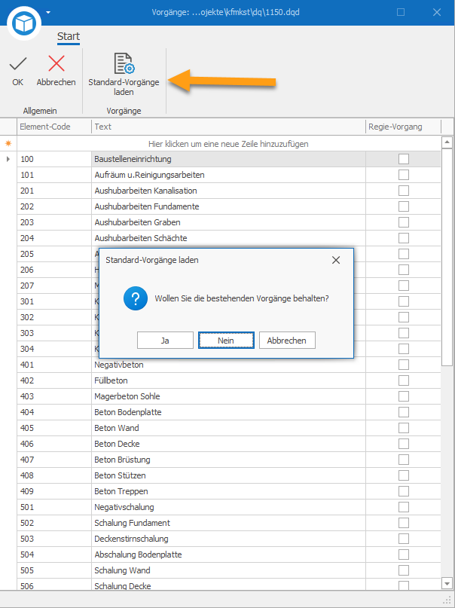This screenshot has height=608, width=455.
Task: Select the Abschalung Bodenplatte cell
Action: pyautogui.click(x=228, y=555)
